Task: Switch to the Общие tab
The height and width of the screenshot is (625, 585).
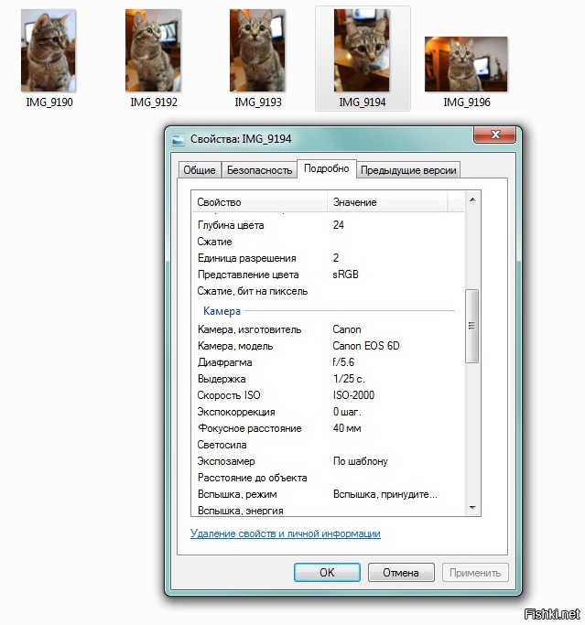Action: [200, 170]
